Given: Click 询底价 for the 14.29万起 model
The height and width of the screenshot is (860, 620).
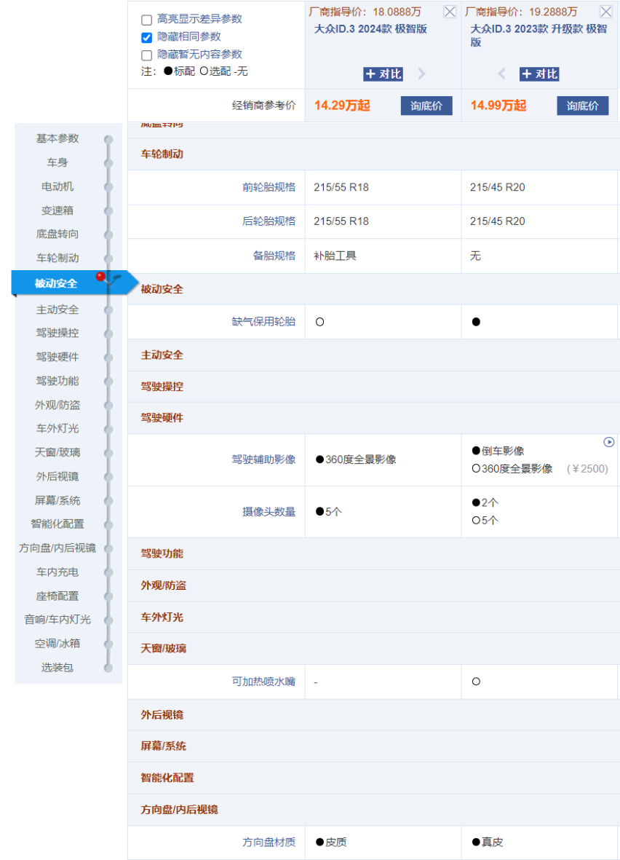Looking at the screenshot, I should (426, 106).
